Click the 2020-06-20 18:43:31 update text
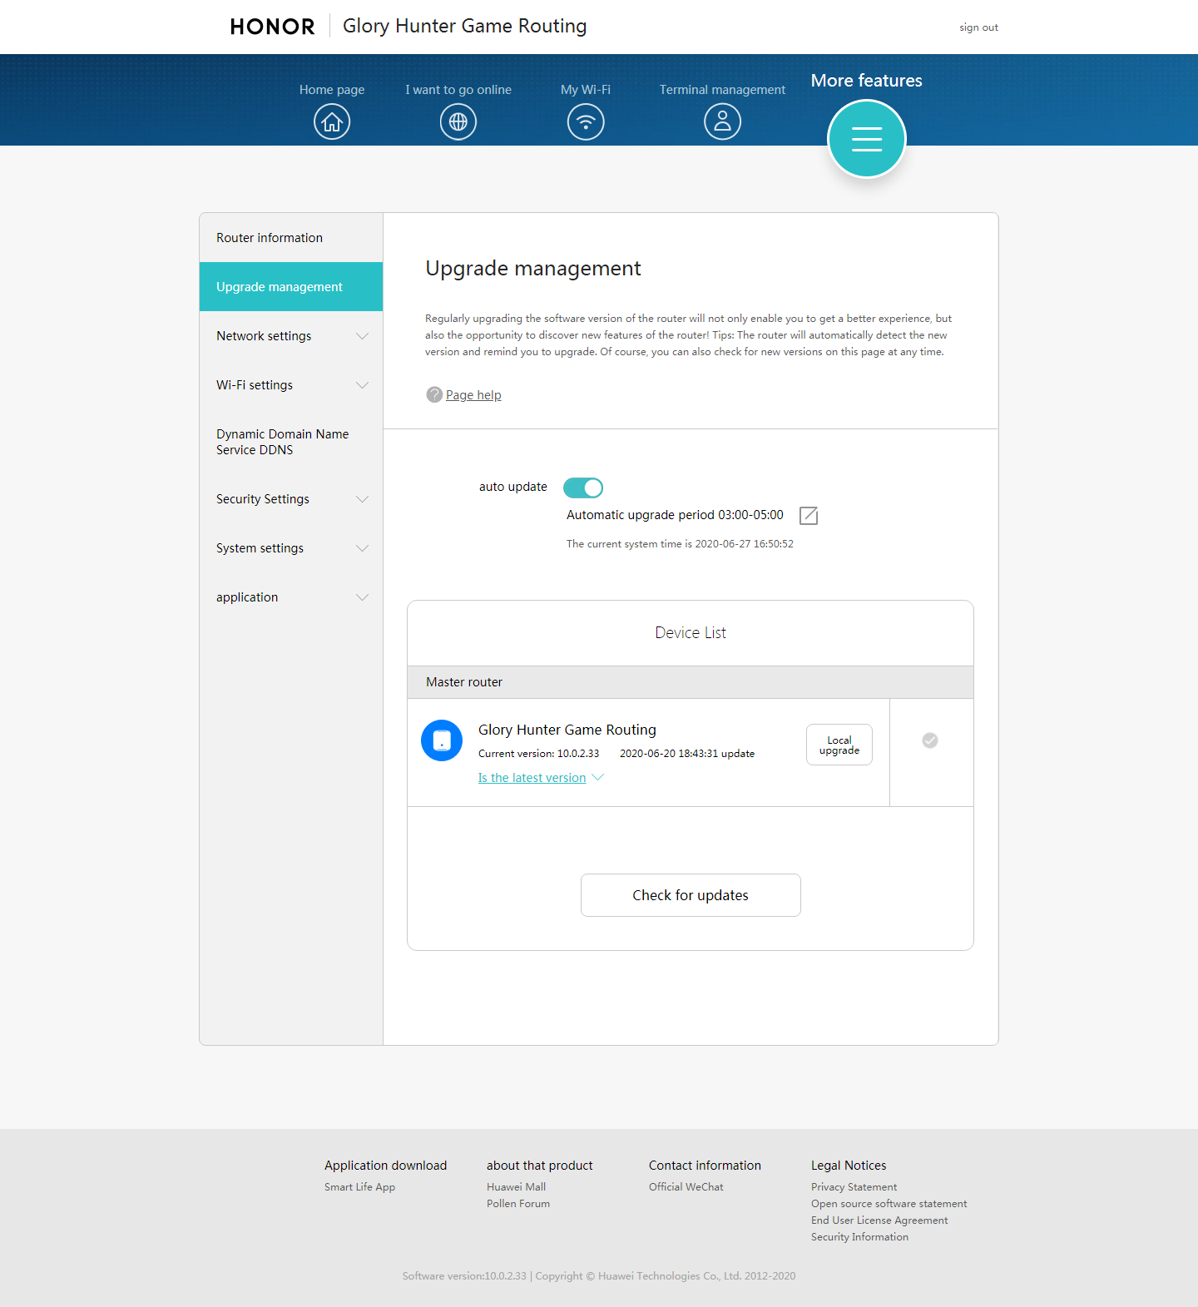 point(687,754)
